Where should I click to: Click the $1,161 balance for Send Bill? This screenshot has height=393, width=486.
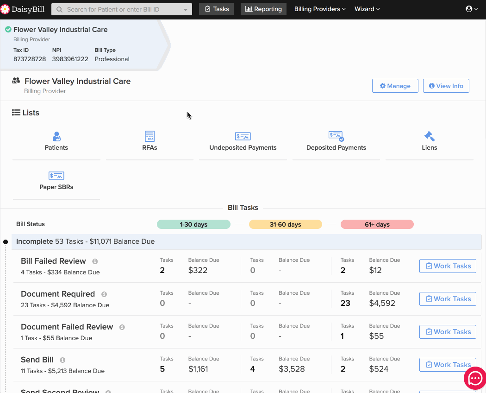[x=198, y=369]
